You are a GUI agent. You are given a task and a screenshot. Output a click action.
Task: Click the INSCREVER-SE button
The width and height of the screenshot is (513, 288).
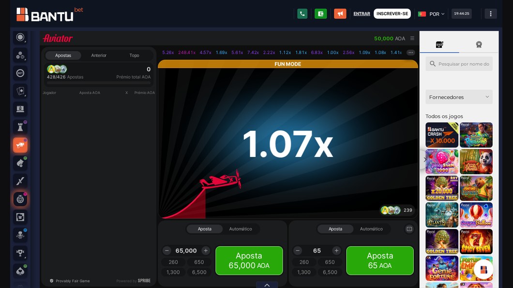(392, 14)
